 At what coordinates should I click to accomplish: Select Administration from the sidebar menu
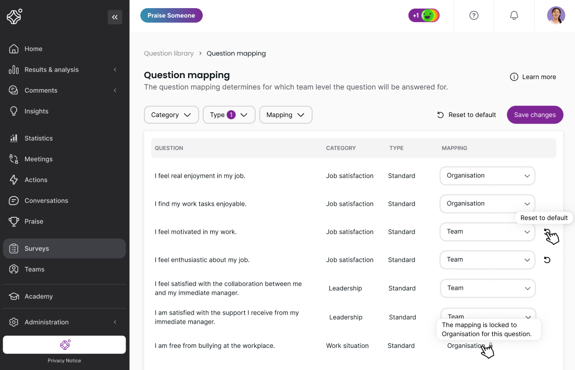click(x=14, y=322)
